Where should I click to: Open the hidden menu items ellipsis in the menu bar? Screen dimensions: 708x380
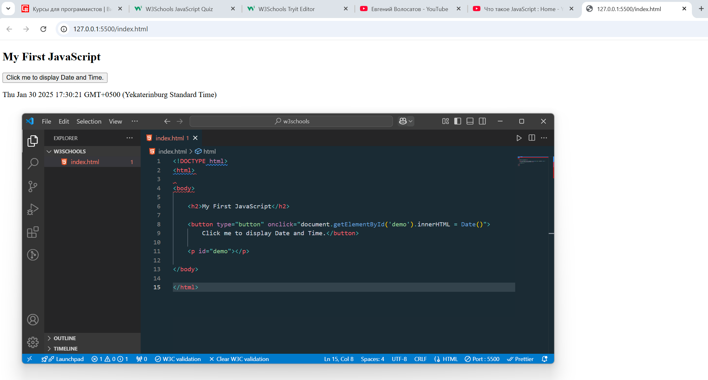[x=135, y=121]
